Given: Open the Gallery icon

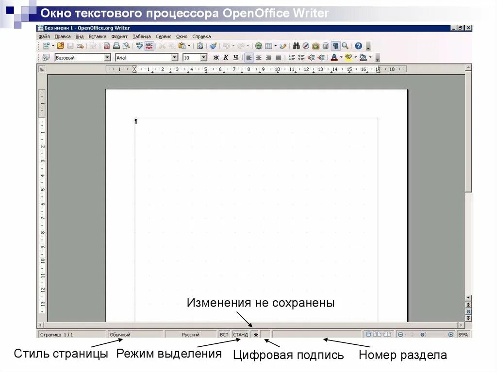Looking at the screenshot, I should pos(315,46).
